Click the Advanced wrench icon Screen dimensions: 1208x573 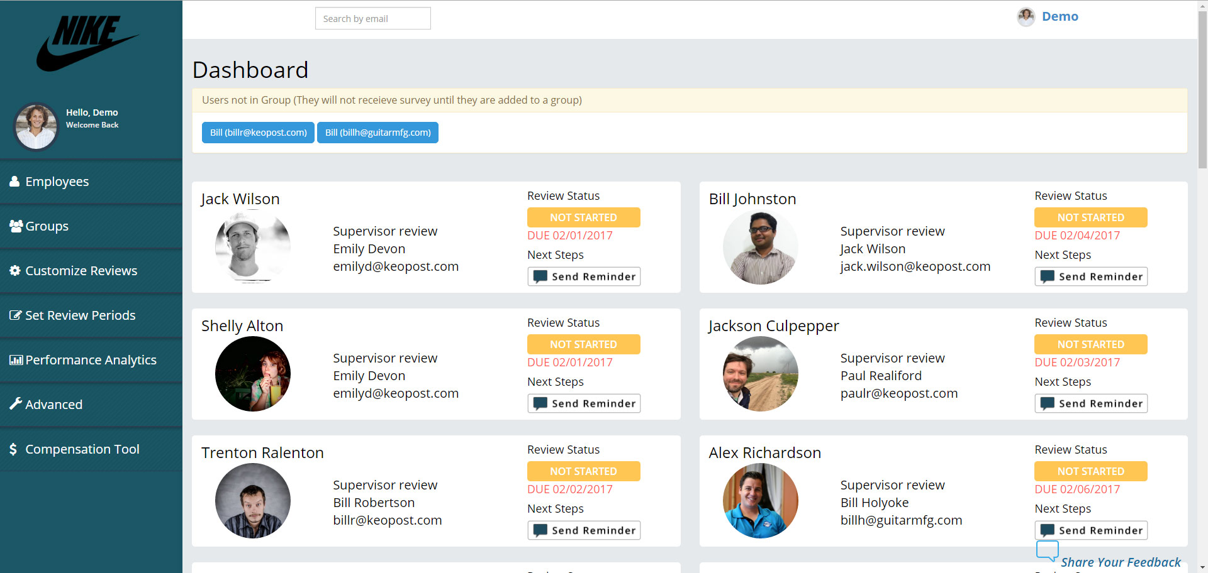click(15, 404)
